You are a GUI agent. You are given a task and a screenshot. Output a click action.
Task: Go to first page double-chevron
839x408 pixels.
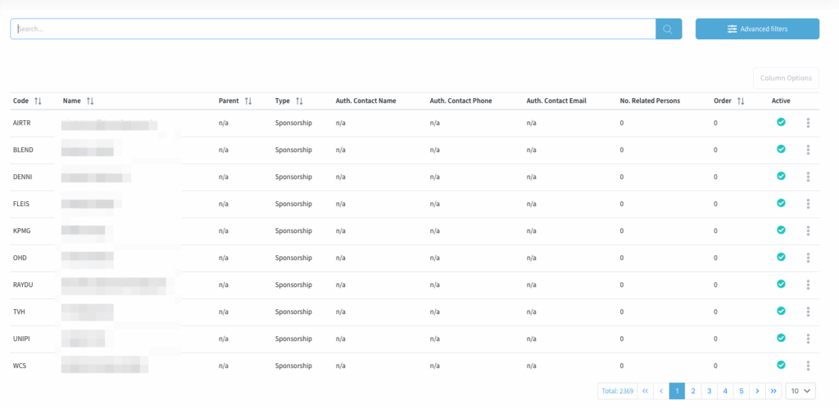(x=645, y=391)
